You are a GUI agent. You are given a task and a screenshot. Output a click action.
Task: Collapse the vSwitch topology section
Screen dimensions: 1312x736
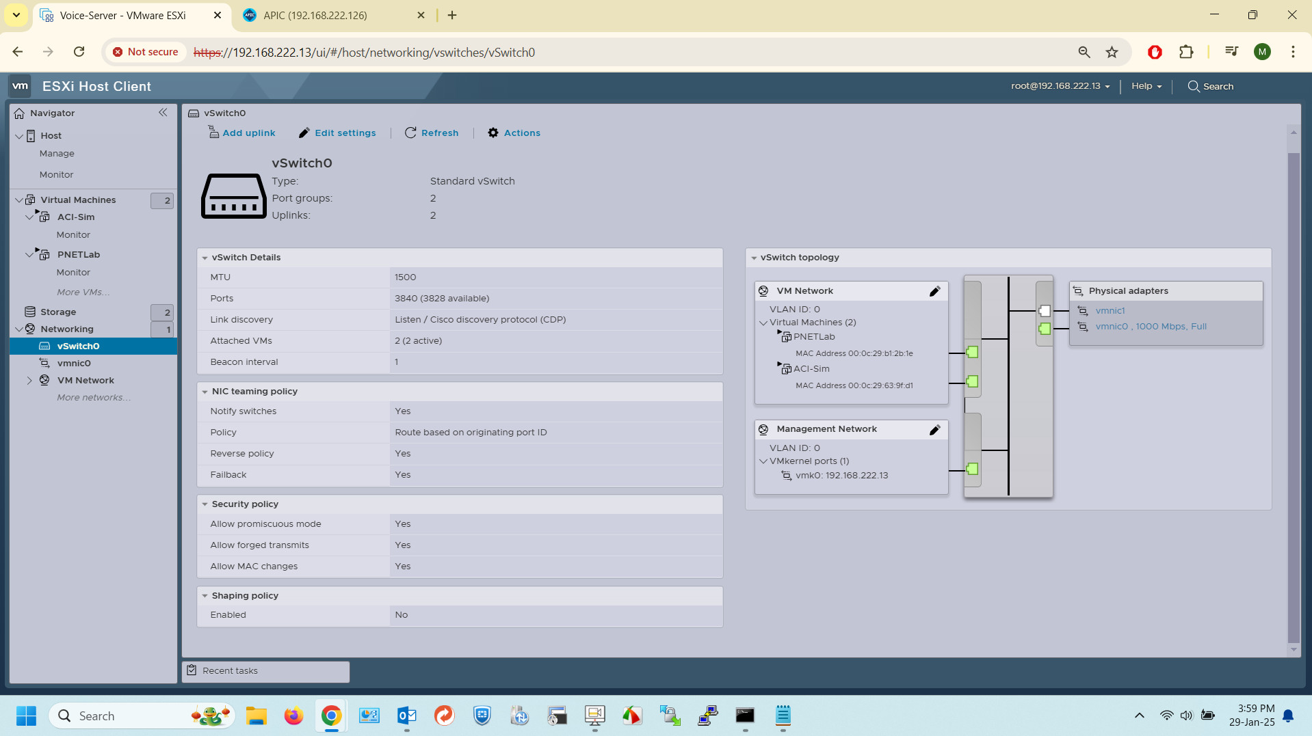754,258
